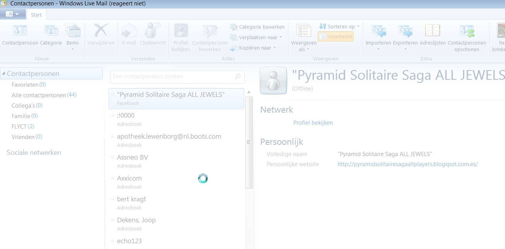Click the Windows Live Mail title bar icon

(3, 3)
